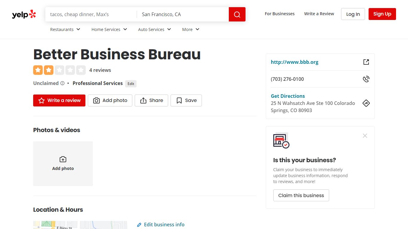Expand the More dropdown menu
Image resolution: width=408 pixels, height=229 pixels.
[x=191, y=29]
